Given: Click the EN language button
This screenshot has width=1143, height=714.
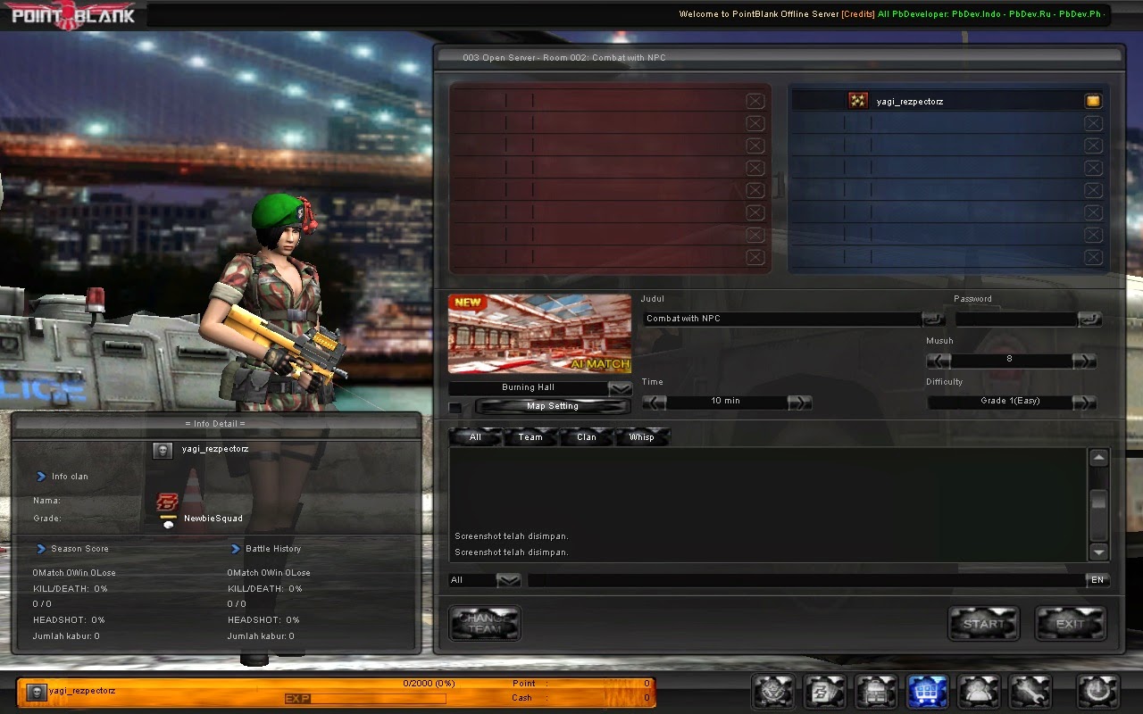Looking at the screenshot, I should pos(1097,580).
